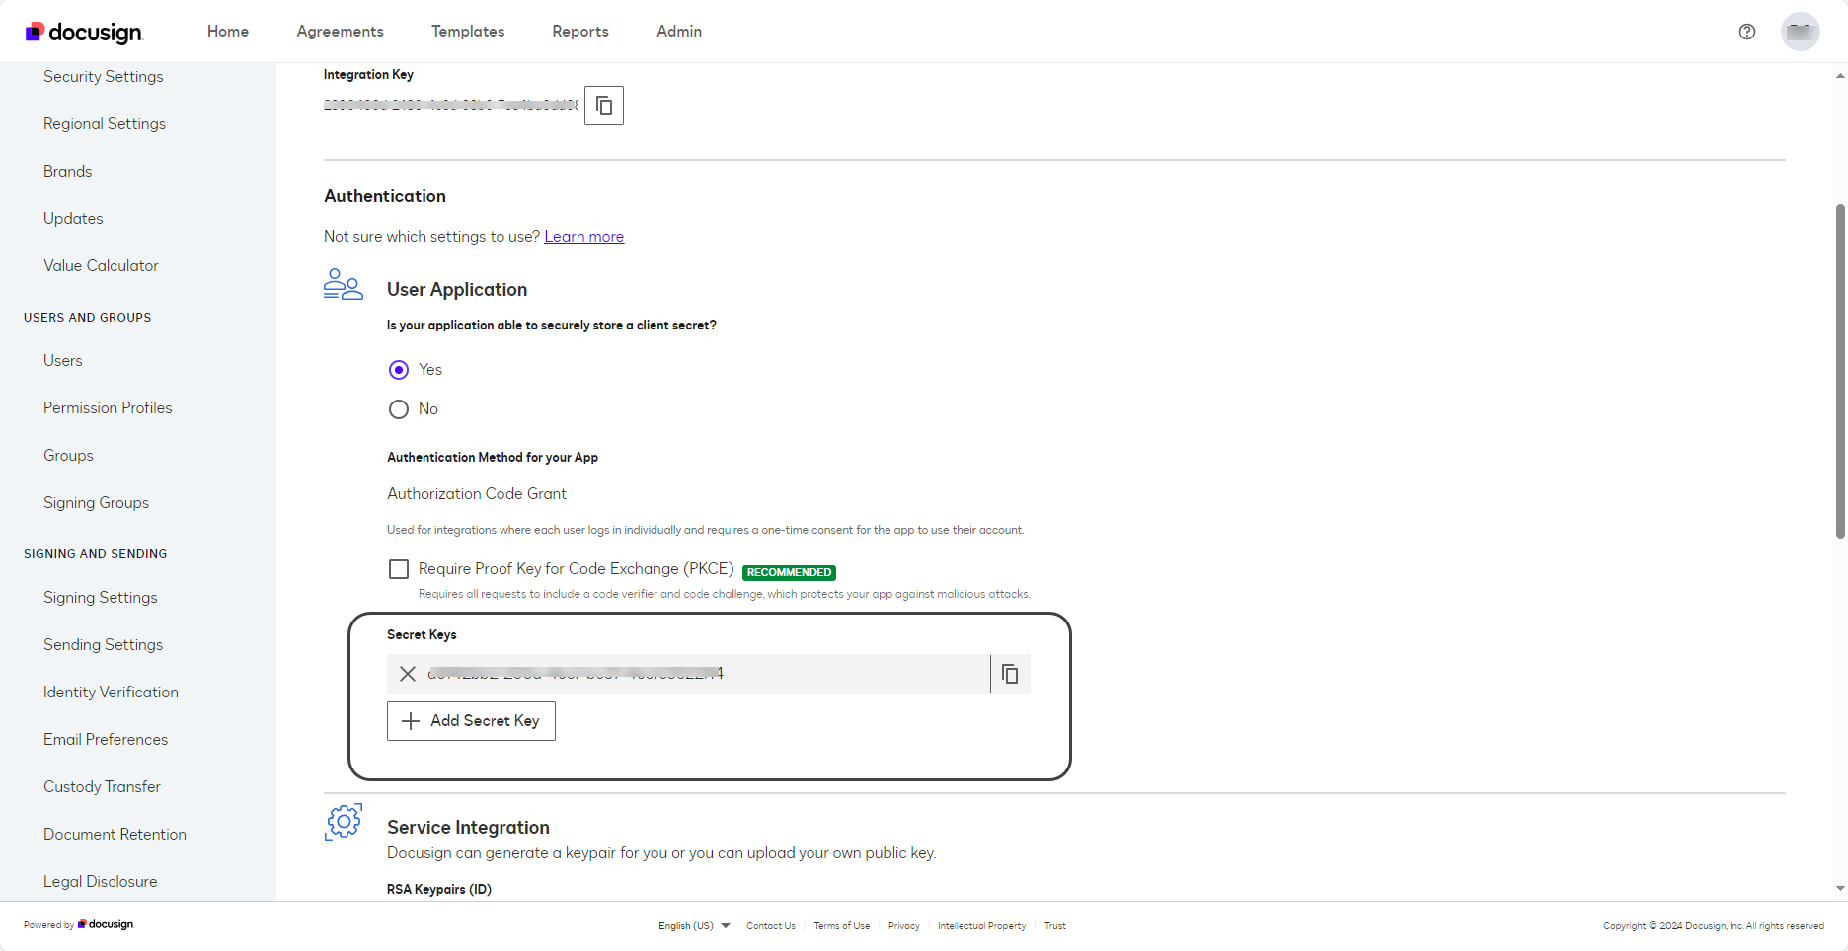This screenshot has width=1848, height=951.
Task: Click the RSA Keypairs (ID) label
Action: (x=439, y=890)
